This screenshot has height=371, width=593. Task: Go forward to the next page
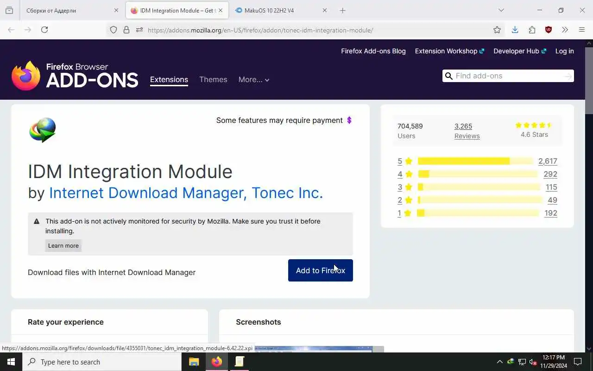tap(28, 30)
